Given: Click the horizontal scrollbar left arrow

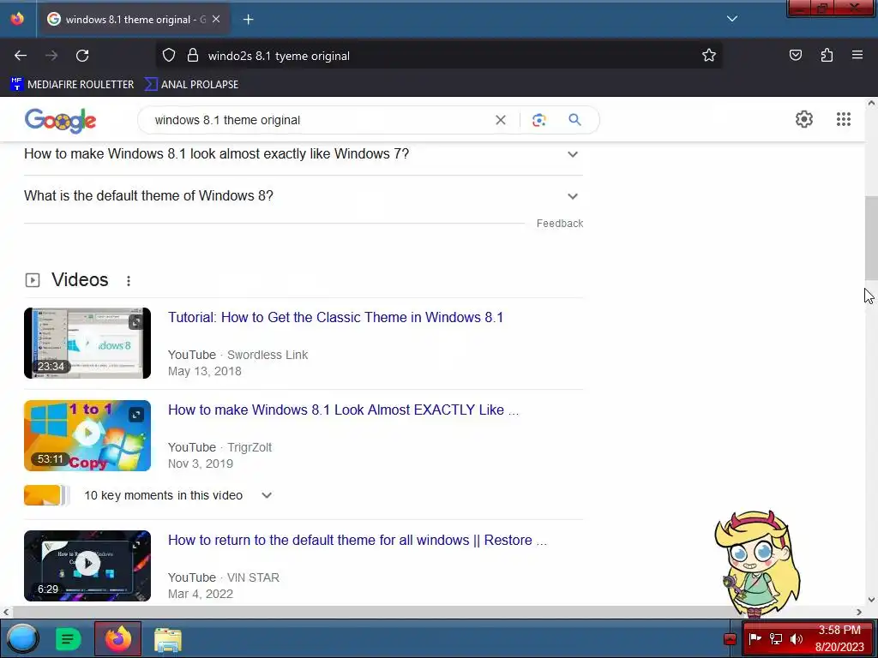Looking at the screenshot, I should (x=6, y=612).
